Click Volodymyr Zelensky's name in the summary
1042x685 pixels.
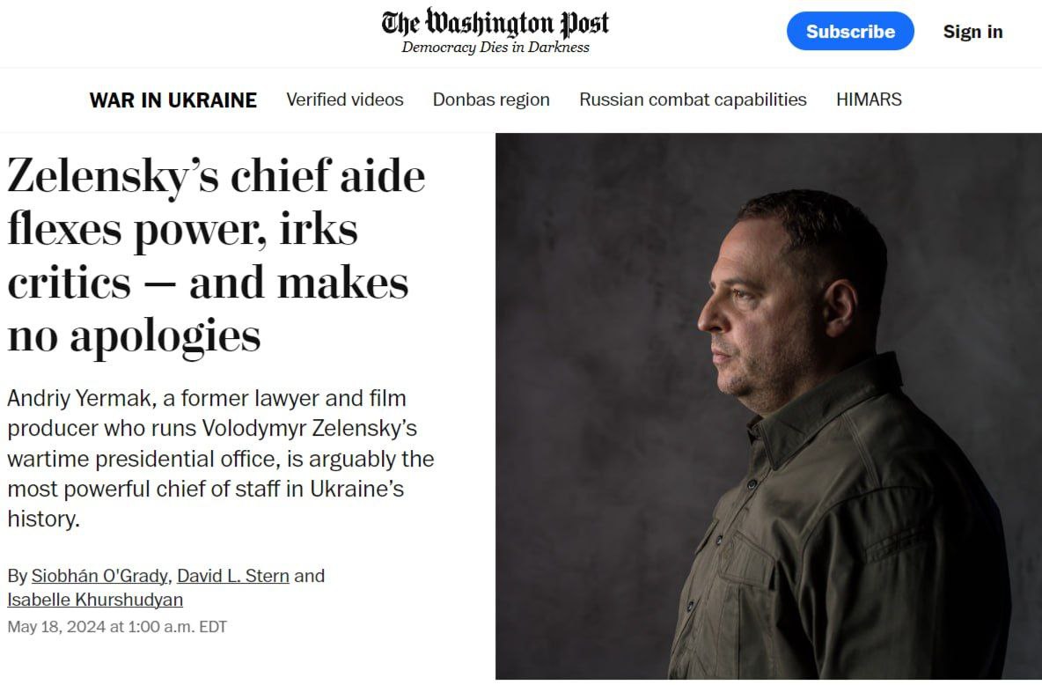click(309, 429)
